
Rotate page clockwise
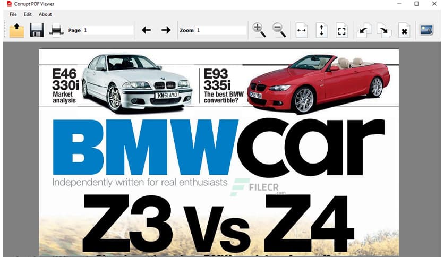(385, 30)
